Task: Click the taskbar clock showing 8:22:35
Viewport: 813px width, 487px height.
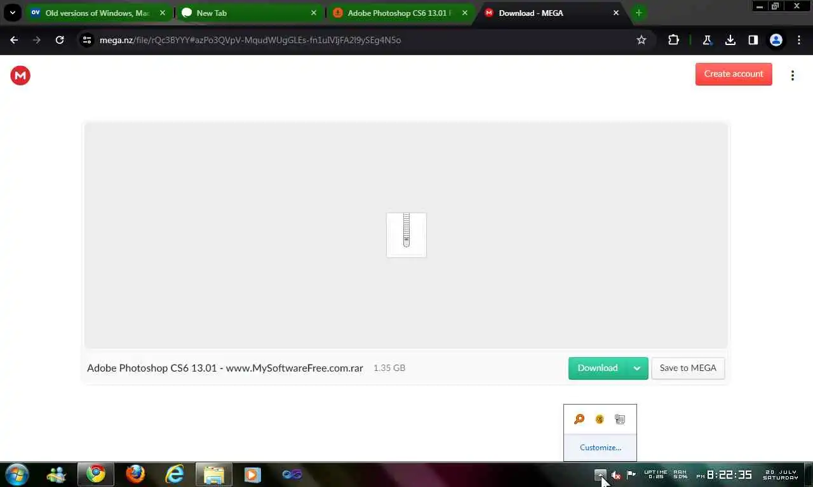Action: click(x=724, y=475)
